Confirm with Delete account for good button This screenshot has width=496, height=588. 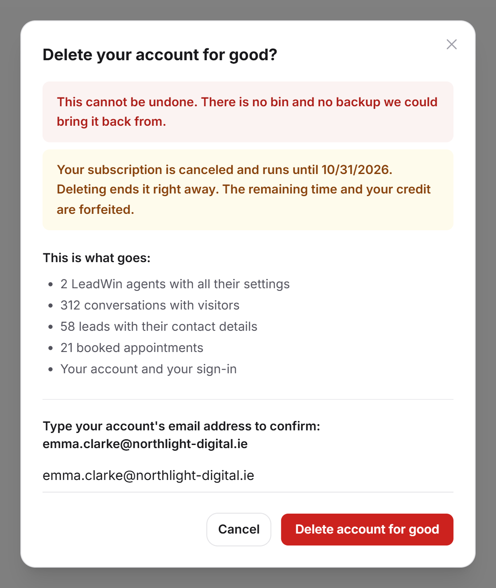point(367,530)
